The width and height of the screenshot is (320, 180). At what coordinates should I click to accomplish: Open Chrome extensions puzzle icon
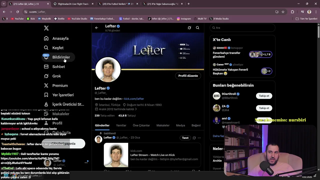292,12
